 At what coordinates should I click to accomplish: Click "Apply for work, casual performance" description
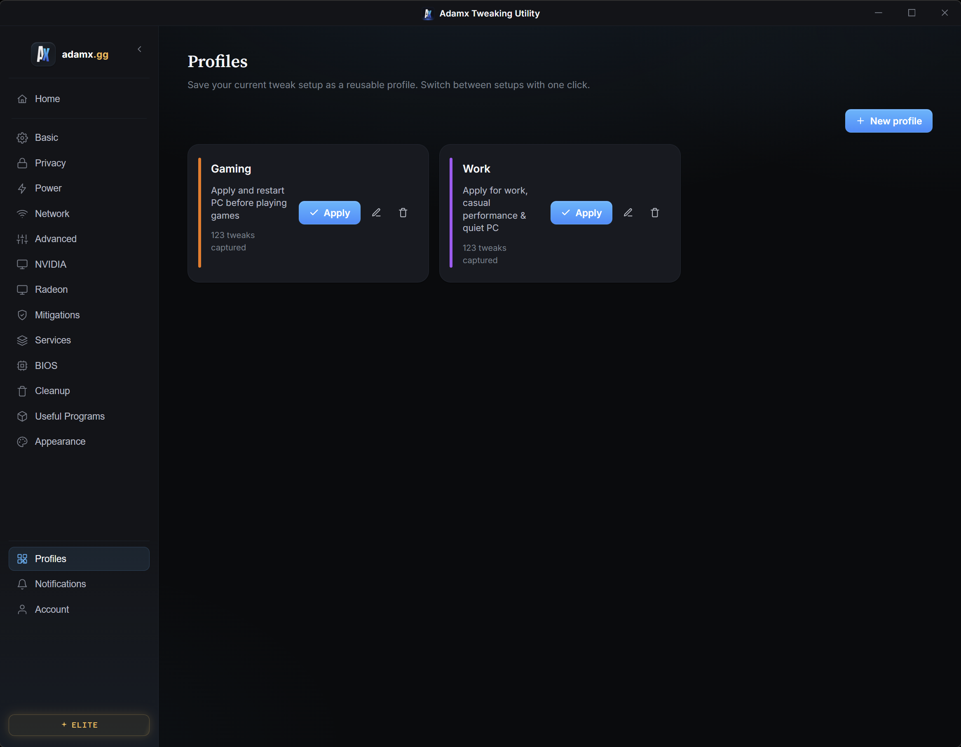(x=495, y=209)
